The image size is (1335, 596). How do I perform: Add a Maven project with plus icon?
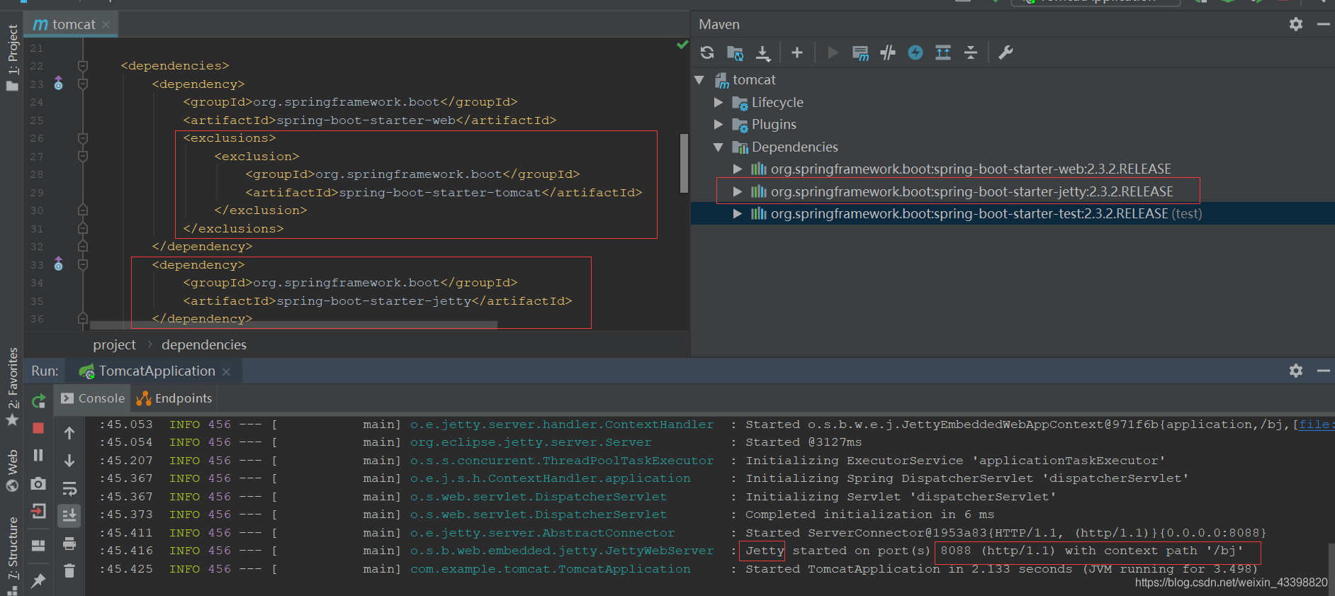797,52
